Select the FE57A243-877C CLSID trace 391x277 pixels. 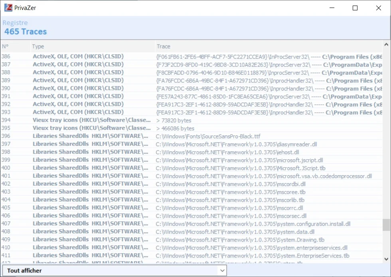pyautogui.click(x=191, y=96)
